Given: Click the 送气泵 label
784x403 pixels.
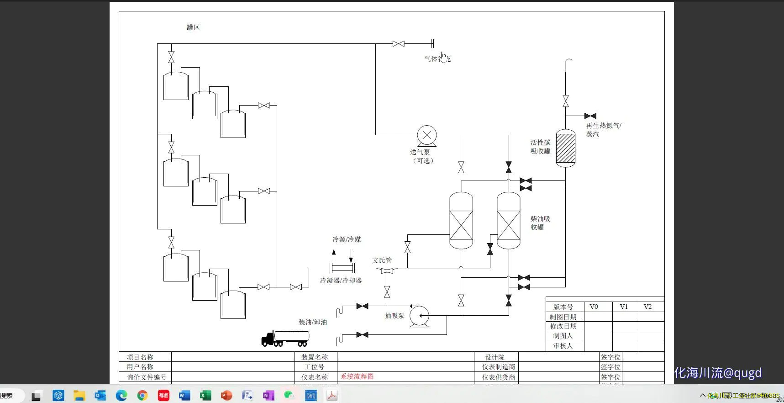Looking at the screenshot, I should point(420,152).
